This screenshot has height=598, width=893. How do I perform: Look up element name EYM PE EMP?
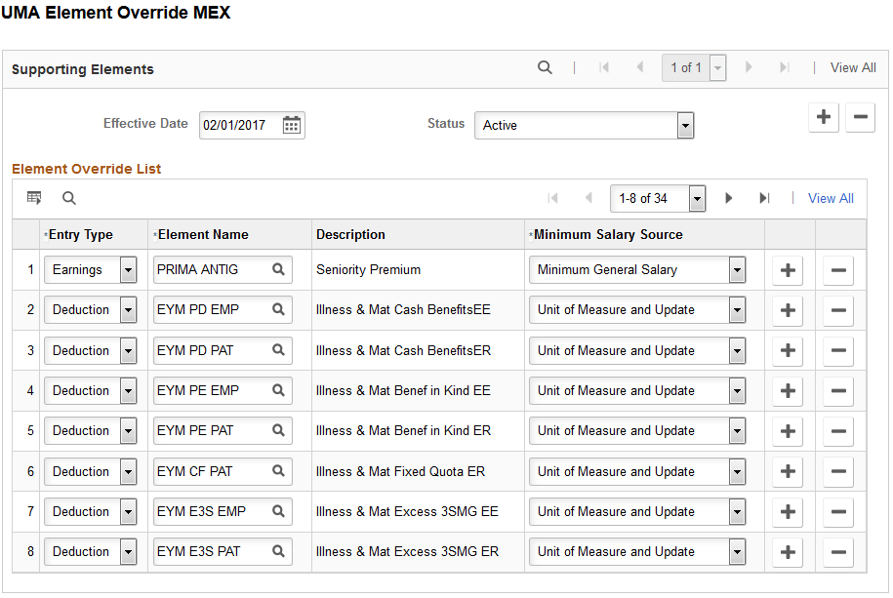click(x=278, y=390)
